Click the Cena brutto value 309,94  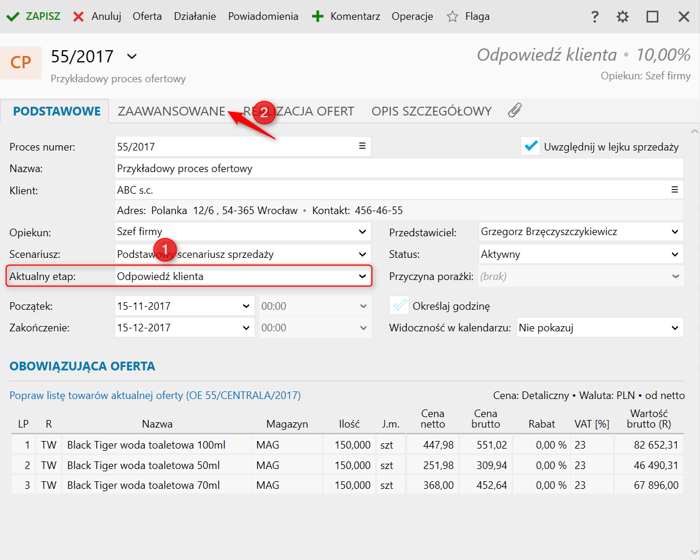click(x=492, y=466)
